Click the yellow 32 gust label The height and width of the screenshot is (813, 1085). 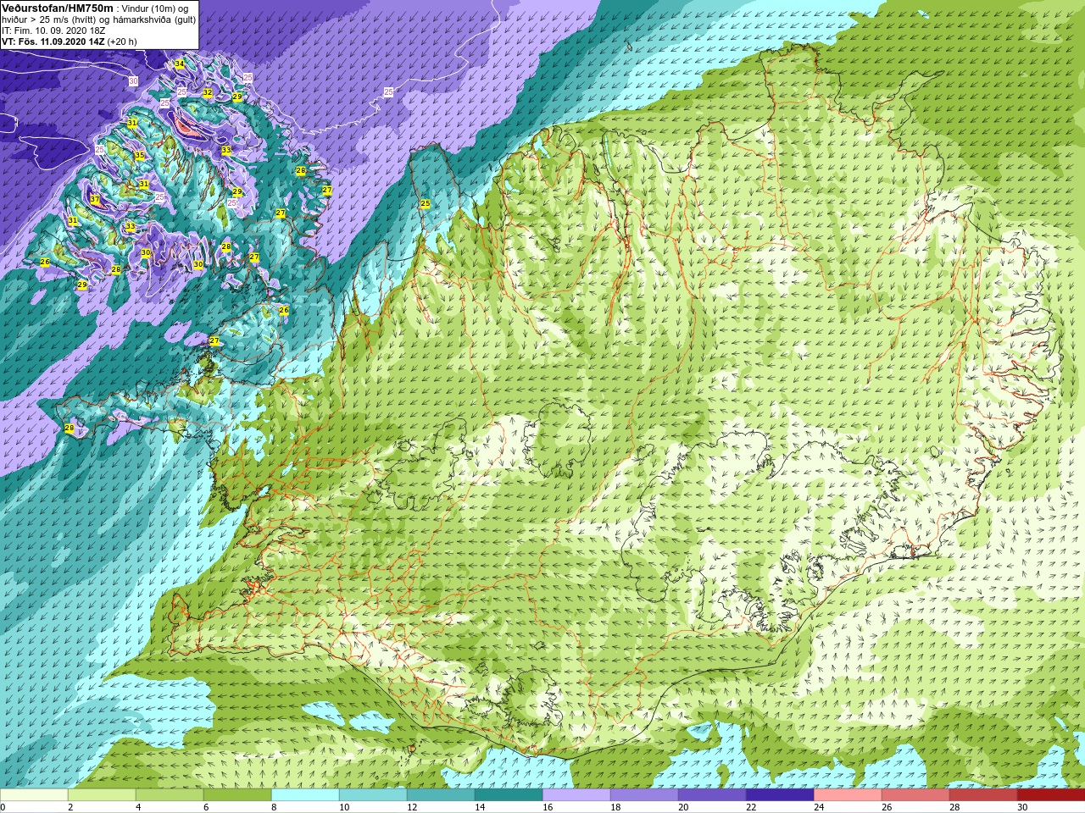[x=207, y=92]
